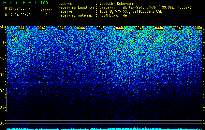Select the 0346 time marker
The image size is (205, 130).
coord(120,28)
